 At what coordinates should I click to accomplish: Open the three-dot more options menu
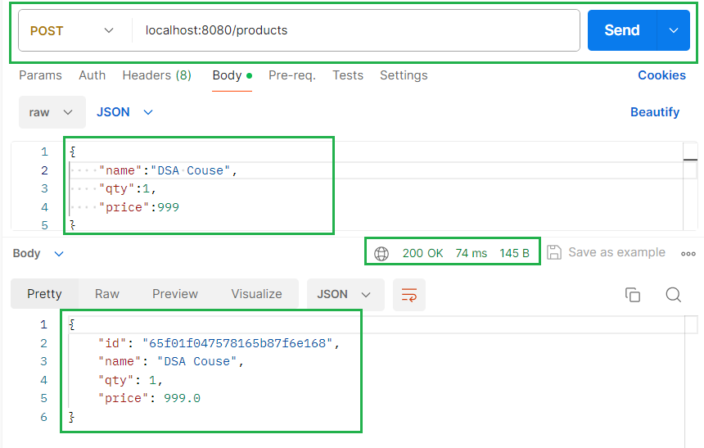click(x=688, y=253)
